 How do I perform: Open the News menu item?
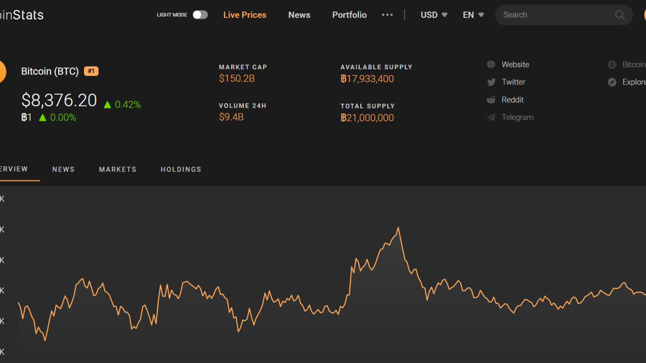tap(299, 15)
